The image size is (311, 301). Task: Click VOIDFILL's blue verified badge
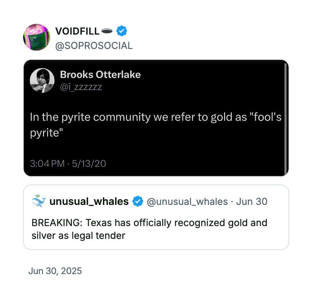(x=122, y=31)
